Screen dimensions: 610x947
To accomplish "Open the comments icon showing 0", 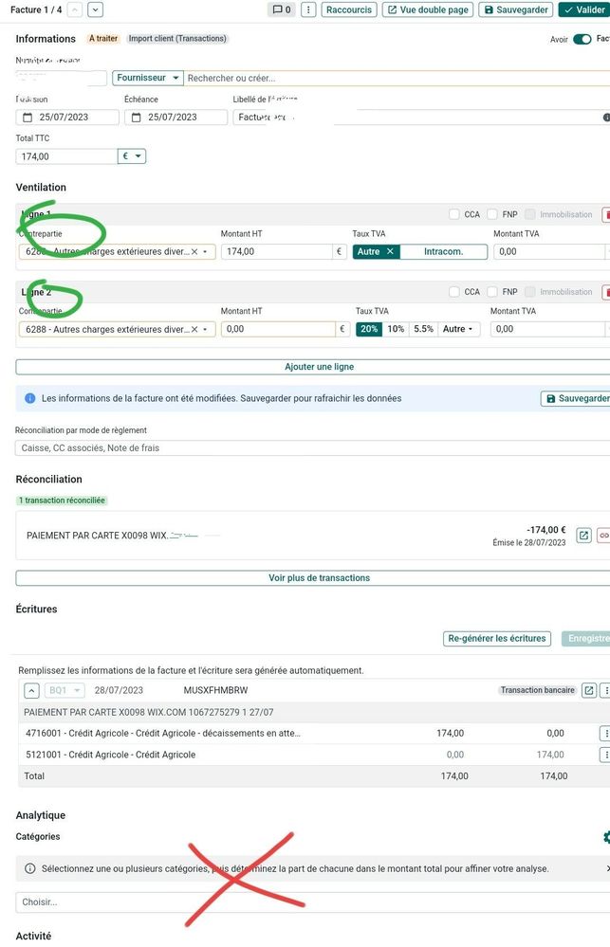I will click(x=282, y=9).
